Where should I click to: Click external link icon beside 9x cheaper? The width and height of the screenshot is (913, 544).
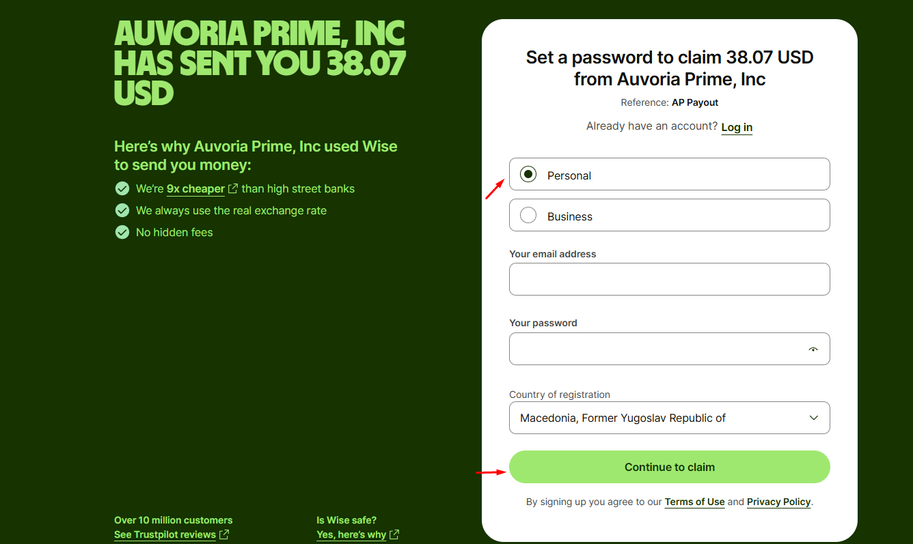pyautogui.click(x=233, y=188)
